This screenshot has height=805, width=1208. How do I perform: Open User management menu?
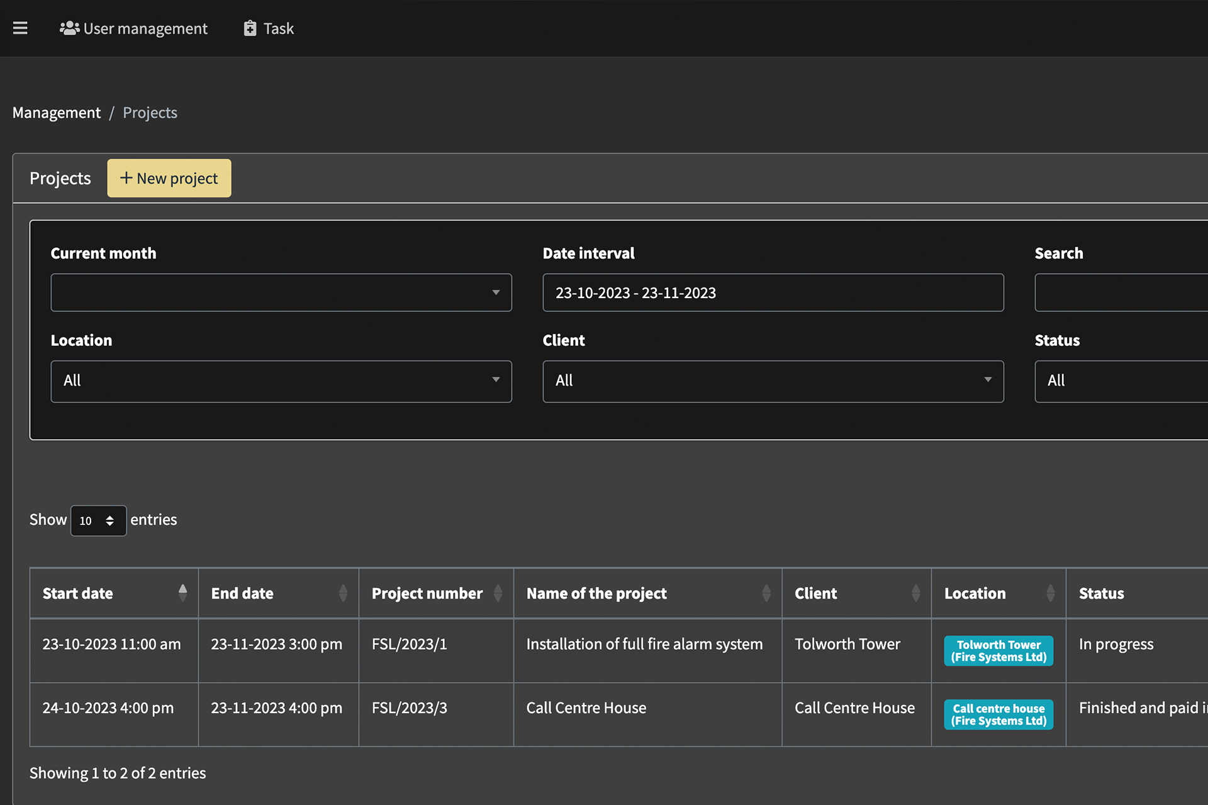click(x=145, y=29)
